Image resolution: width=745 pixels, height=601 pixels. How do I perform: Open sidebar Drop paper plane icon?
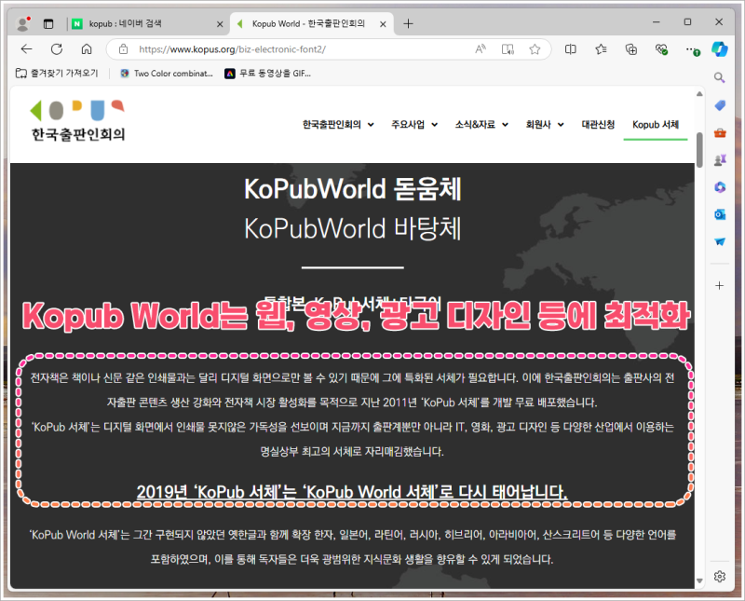(720, 241)
